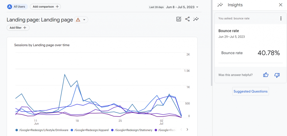
Task: Close the Insights panel
Action: click(281, 5)
